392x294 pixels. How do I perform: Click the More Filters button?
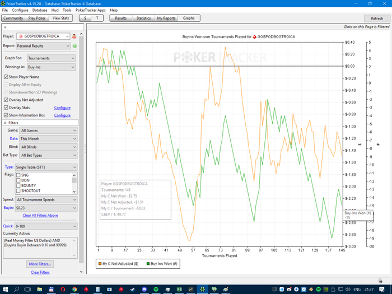(40, 264)
